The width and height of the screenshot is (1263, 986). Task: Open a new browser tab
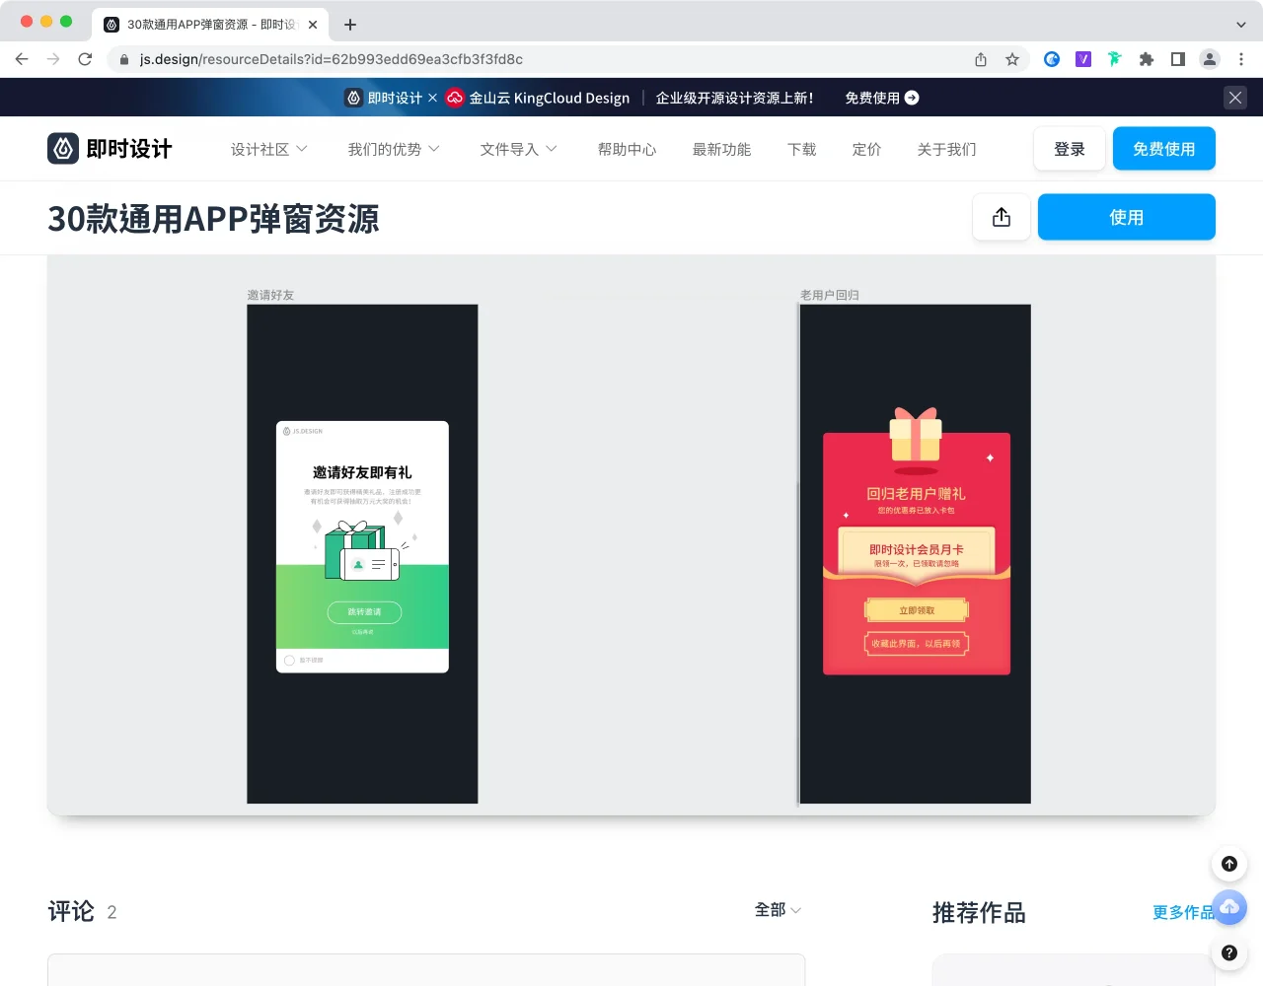pos(350,25)
